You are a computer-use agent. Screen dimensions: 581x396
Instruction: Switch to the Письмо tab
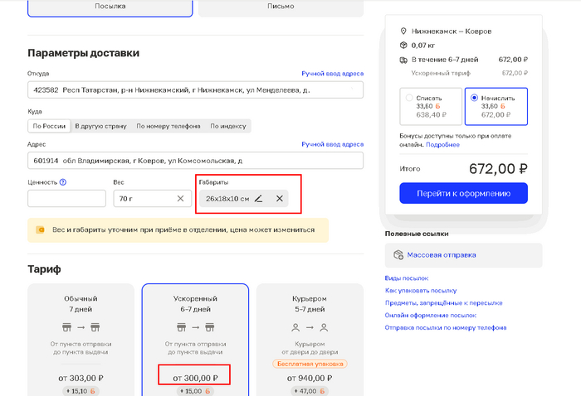[x=281, y=6]
